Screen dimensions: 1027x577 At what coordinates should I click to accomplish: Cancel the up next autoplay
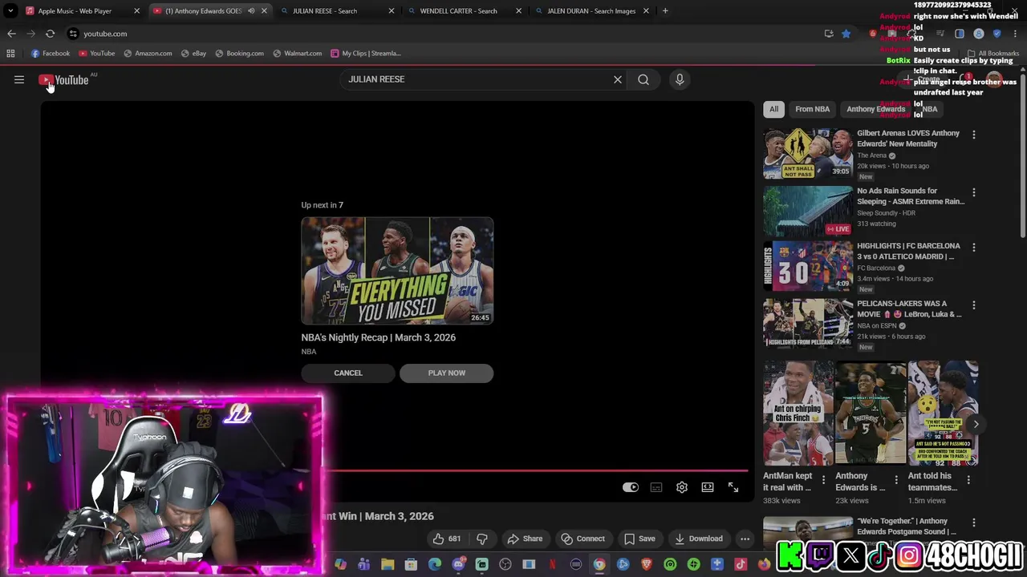(x=348, y=373)
